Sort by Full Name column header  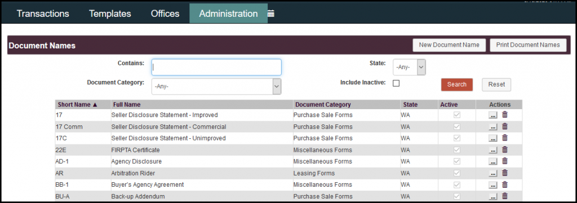(127, 105)
